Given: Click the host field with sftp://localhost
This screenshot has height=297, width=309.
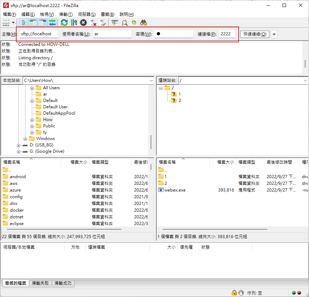Looking at the screenshot, I should coord(39,34).
